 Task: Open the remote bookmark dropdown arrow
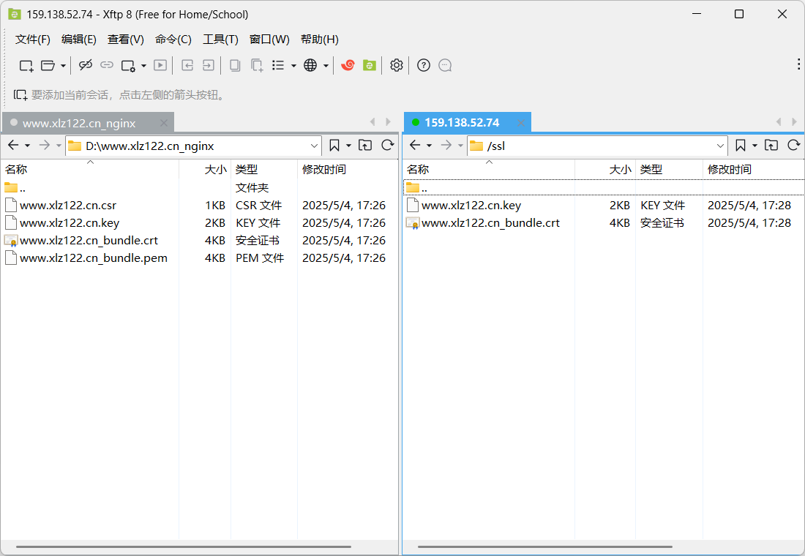click(x=755, y=146)
